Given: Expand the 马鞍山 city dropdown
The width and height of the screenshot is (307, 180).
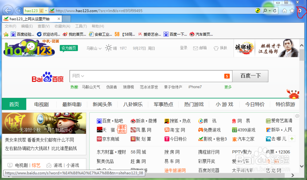Looking at the screenshot, I should point(94,48).
